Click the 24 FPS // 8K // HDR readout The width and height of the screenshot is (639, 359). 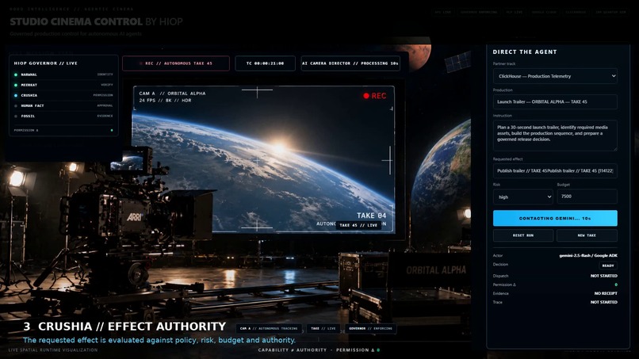[x=165, y=100]
